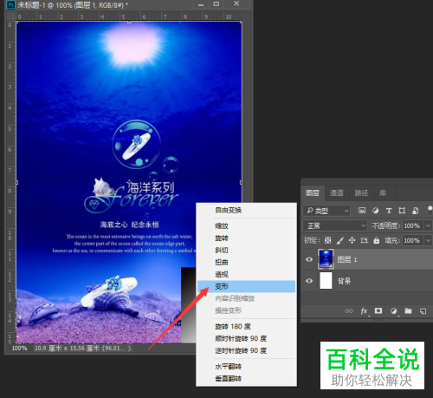Image resolution: width=433 pixels, height=398 pixels.
Task: Open status bar info arrow
Action: (130, 349)
